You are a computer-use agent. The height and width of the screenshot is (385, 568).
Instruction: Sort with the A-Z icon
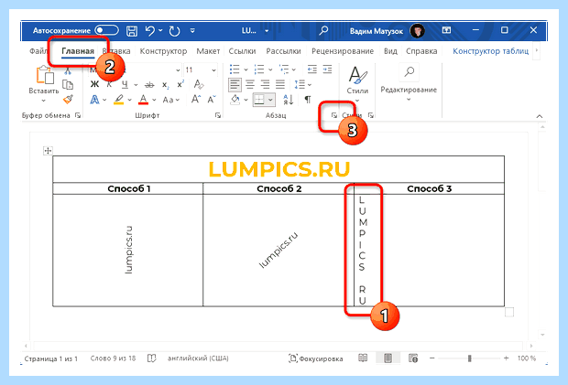289,100
